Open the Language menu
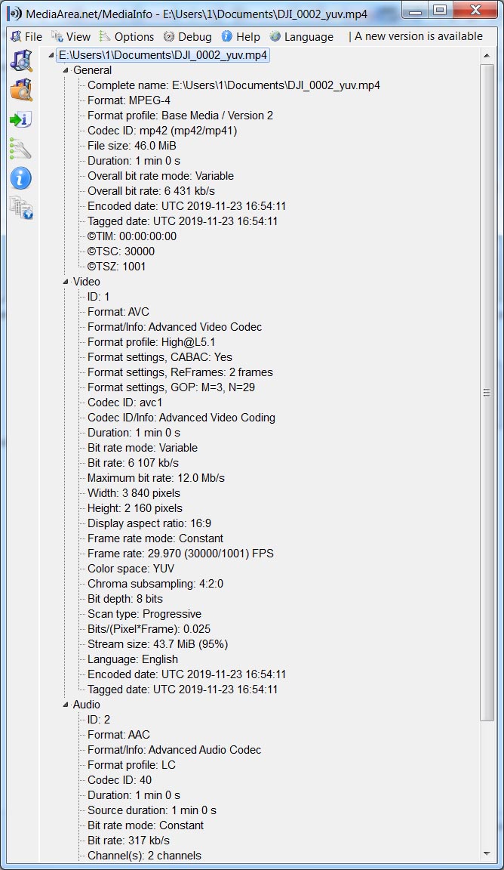The height and width of the screenshot is (870, 504). point(302,36)
